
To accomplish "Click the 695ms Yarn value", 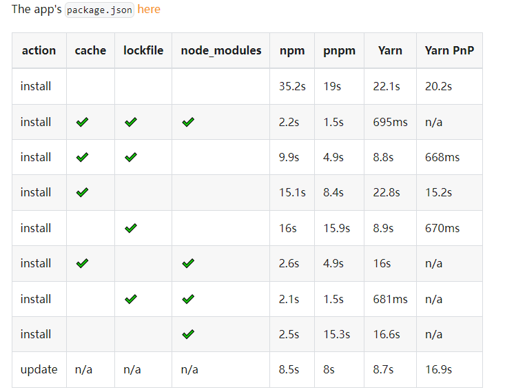I will tap(391, 122).
